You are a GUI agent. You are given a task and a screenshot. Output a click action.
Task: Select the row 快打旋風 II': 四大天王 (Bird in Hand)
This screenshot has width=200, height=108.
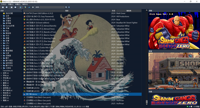coord(82,35)
